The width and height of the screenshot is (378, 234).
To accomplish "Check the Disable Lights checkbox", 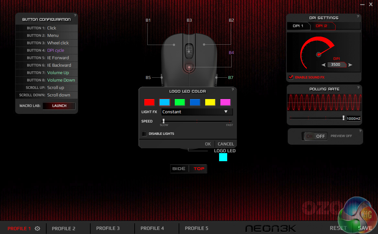I will point(144,134).
